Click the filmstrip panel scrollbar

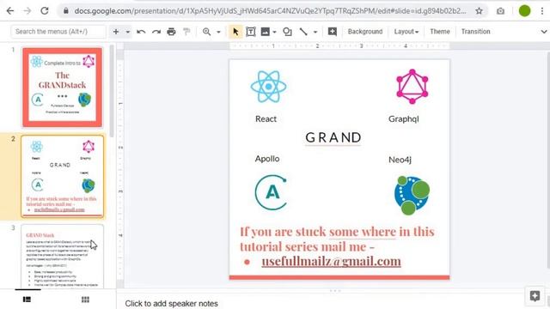coord(112,91)
